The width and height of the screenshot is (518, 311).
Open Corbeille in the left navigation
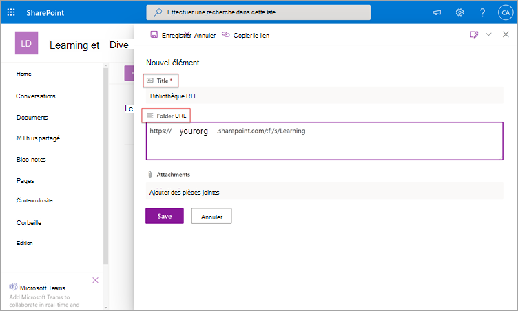(x=29, y=222)
